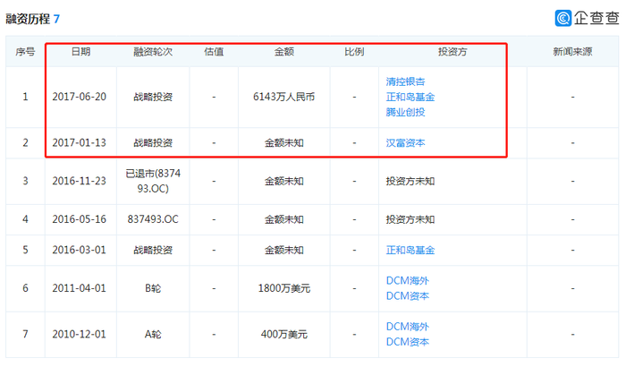
Task: Select the date cell 2010-12-01
Action: tap(79, 334)
